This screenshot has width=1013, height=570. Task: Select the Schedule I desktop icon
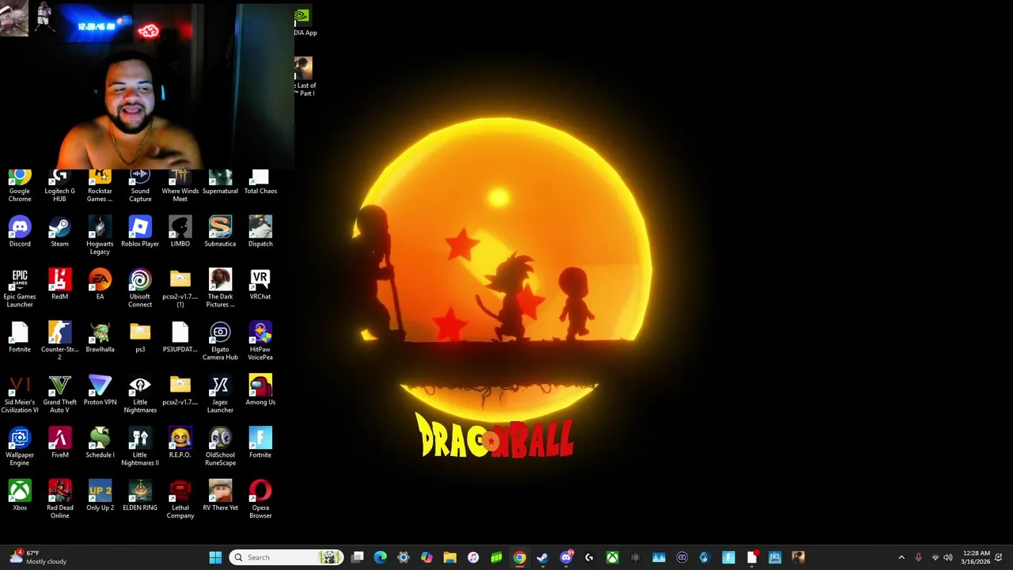click(x=100, y=443)
